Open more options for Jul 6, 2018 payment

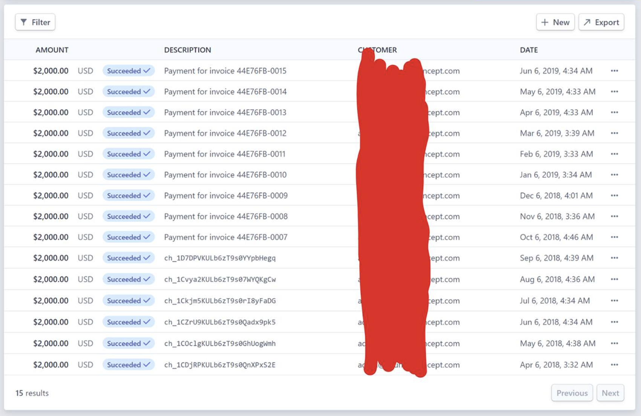click(x=614, y=301)
